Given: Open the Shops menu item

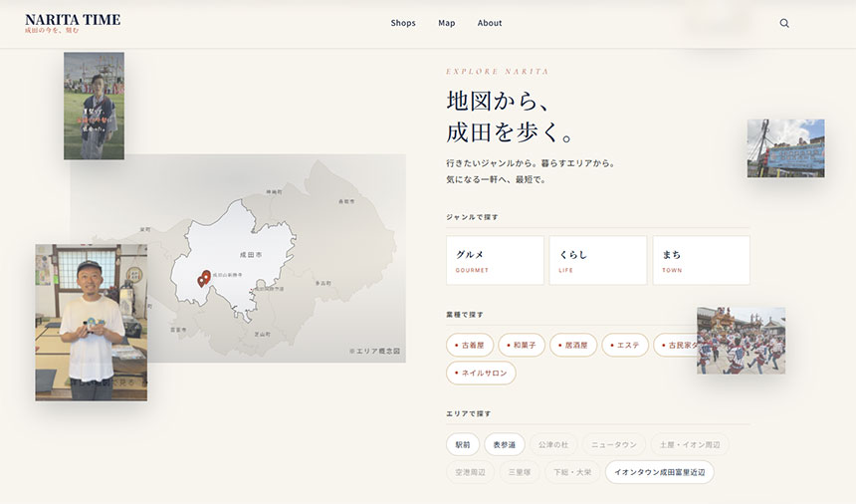Looking at the screenshot, I should click(403, 23).
